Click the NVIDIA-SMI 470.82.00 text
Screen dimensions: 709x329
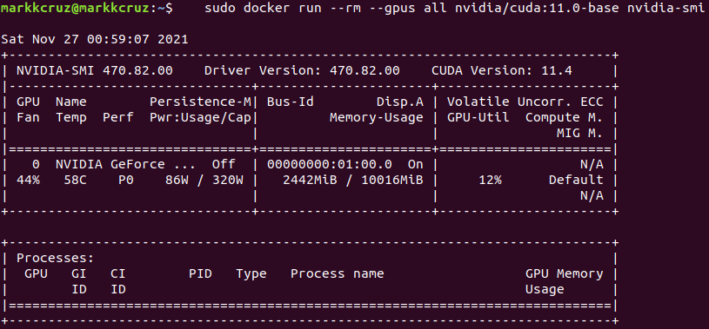95,71
